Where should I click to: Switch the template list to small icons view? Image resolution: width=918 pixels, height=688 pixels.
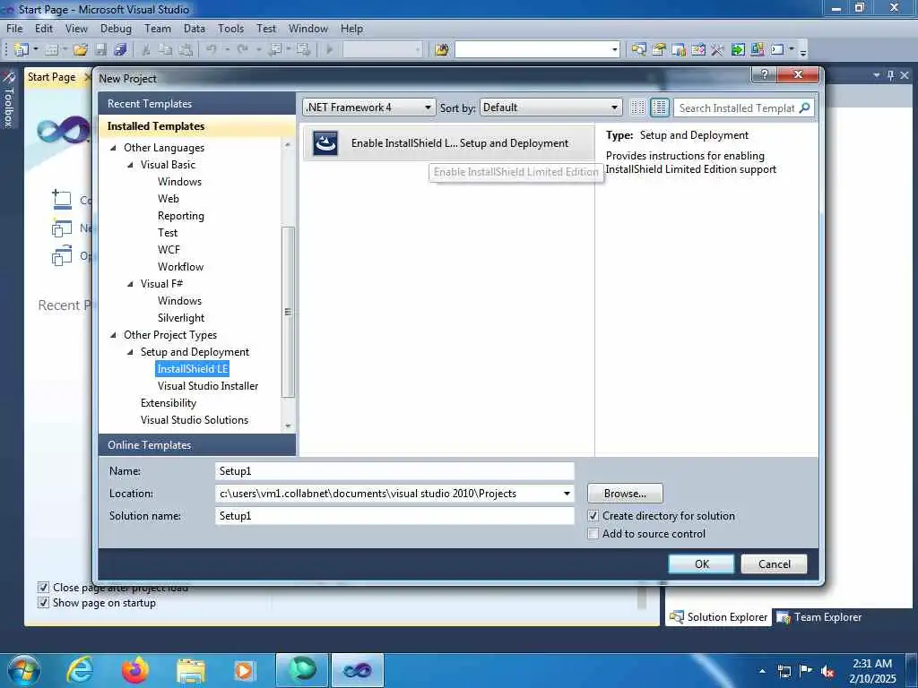tap(638, 107)
